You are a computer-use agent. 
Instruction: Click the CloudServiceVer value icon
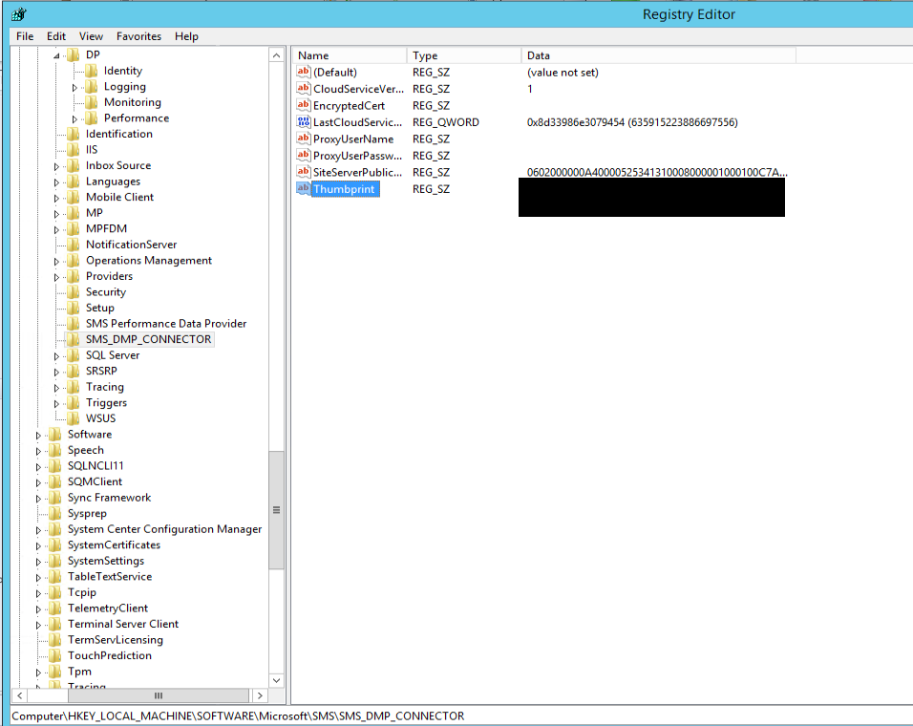[304, 89]
